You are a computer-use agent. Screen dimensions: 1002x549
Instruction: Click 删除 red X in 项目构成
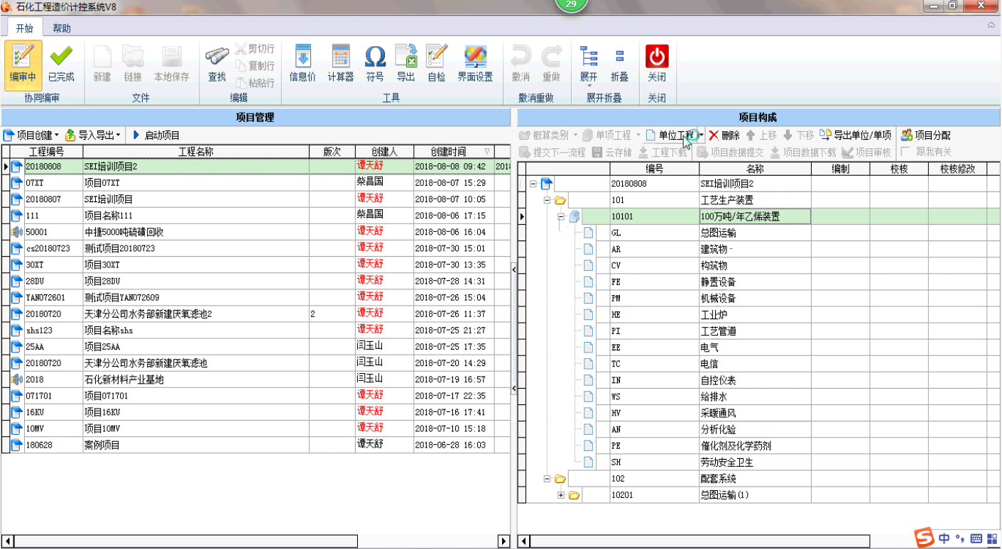[x=724, y=135]
